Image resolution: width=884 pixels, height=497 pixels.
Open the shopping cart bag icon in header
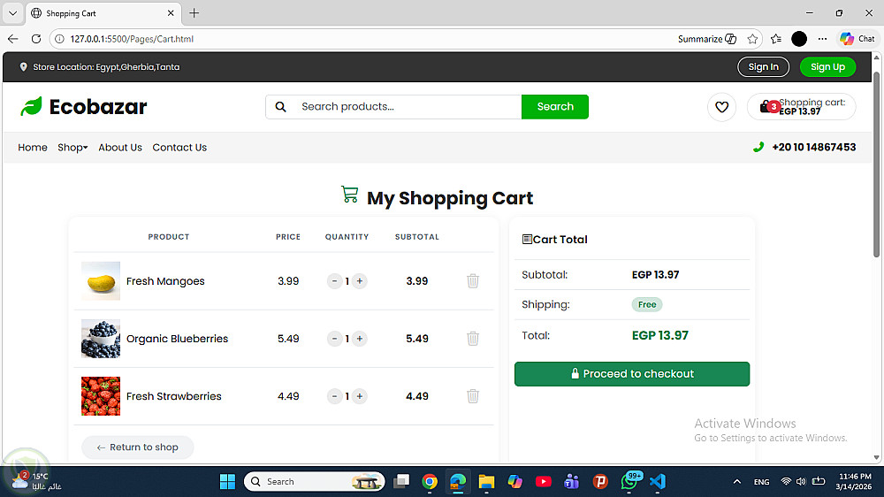766,106
